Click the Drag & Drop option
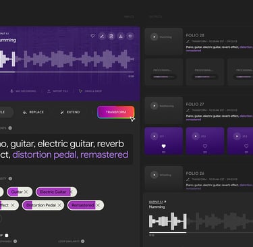 click(90, 91)
